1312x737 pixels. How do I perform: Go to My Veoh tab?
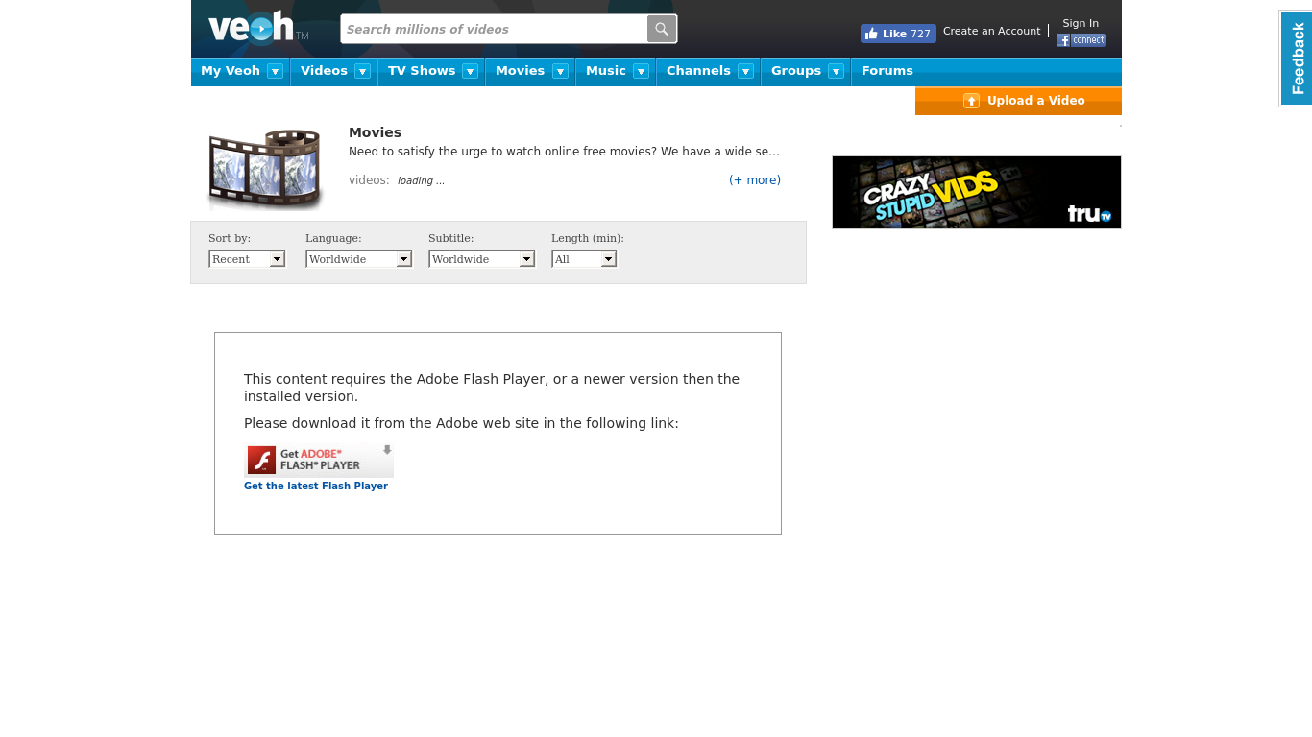pyautogui.click(x=231, y=71)
